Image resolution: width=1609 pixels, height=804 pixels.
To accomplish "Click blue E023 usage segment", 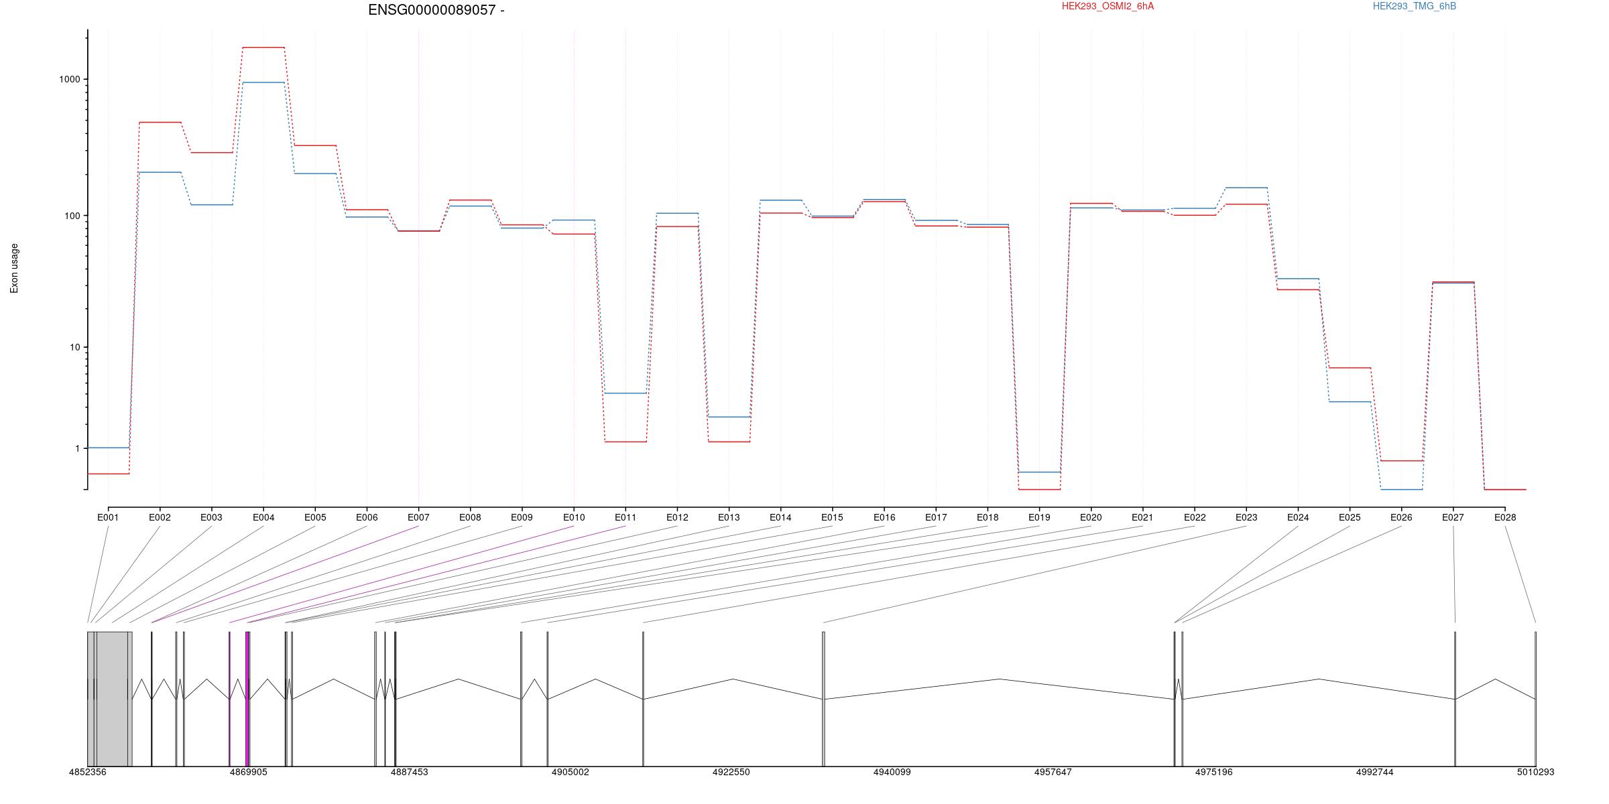I will [x=1246, y=188].
